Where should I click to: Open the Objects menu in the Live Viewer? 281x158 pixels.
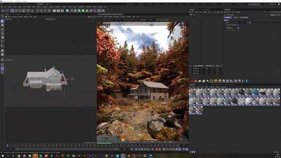110,17
